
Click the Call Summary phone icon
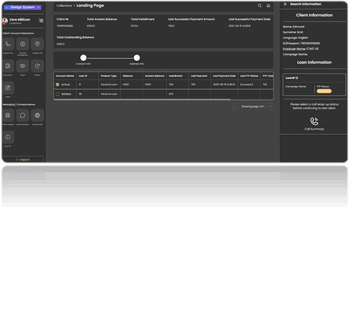click(x=314, y=122)
